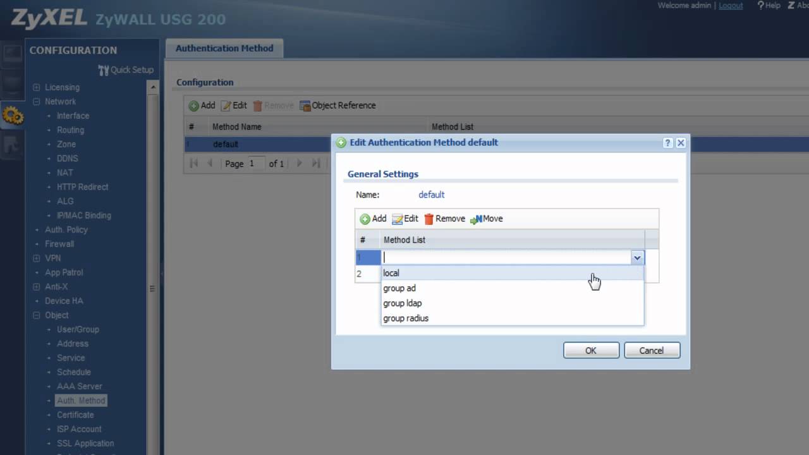Click the sidebar scroll-up arrow
Image resolution: width=809 pixels, height=455 pixels.
pos(152,87)
